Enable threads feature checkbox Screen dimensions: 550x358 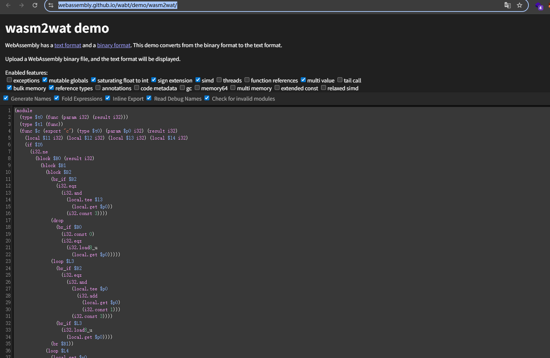219,80
